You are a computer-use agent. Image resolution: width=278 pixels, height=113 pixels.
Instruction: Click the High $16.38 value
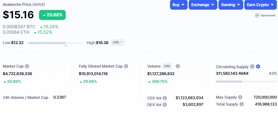pyautogui.click(x=102, y=43)
